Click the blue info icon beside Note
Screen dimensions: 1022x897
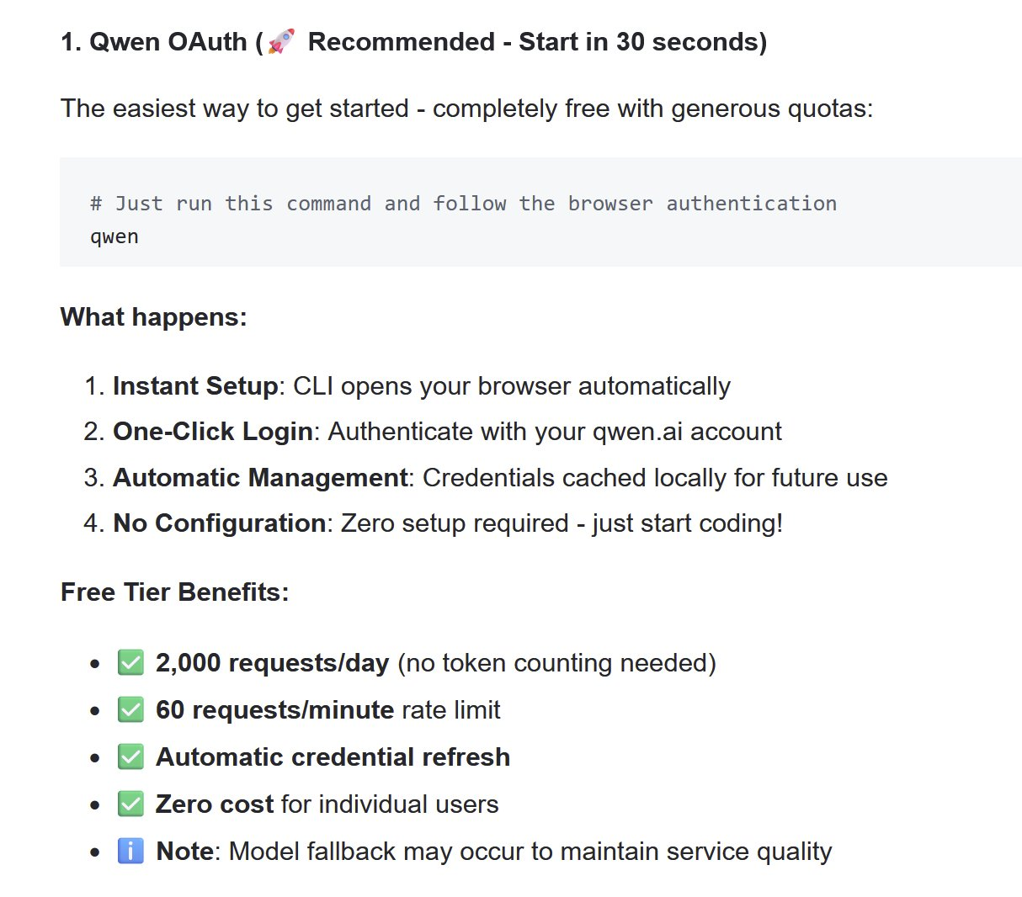[x=130, y=852]
